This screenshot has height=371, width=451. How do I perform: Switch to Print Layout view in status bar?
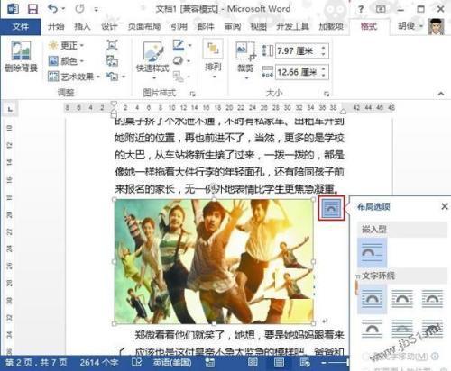tap(279, 363)
